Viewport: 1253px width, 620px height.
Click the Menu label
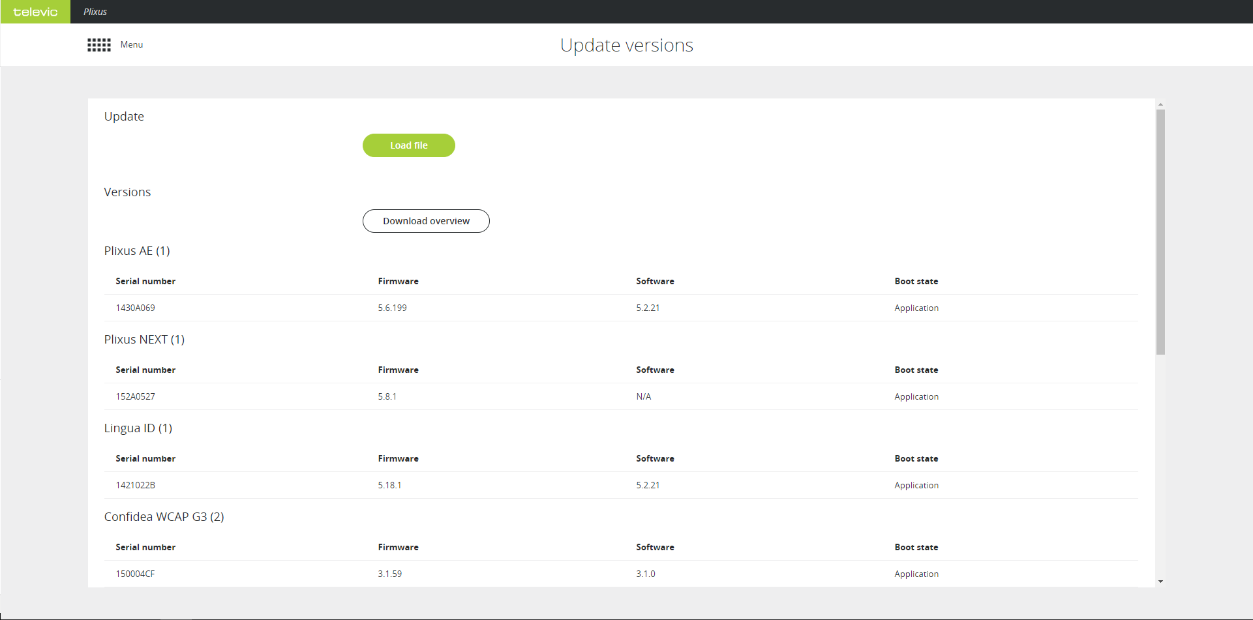pos(132,45)
